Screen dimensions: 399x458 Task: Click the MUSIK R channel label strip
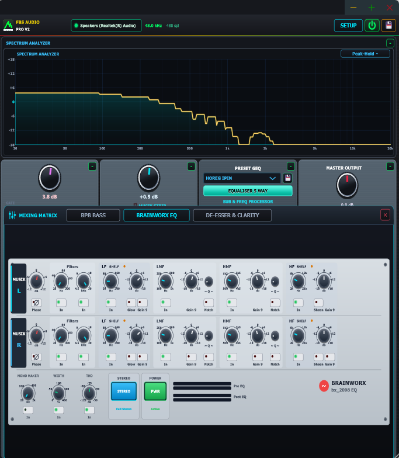coord(19,342)
